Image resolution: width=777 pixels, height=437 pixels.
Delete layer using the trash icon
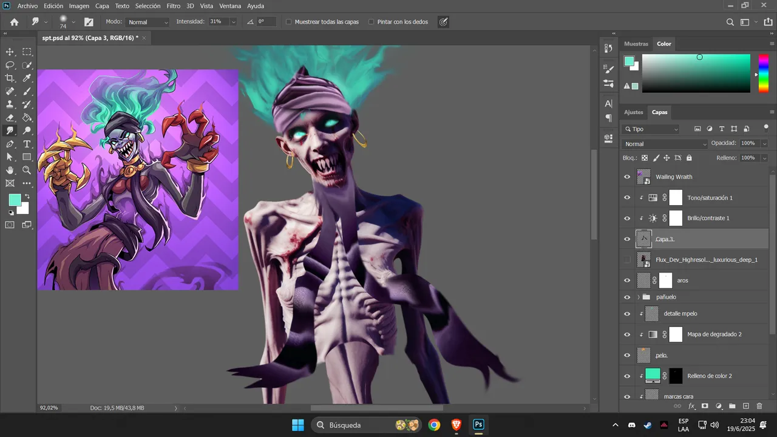[x=759, y=406]
